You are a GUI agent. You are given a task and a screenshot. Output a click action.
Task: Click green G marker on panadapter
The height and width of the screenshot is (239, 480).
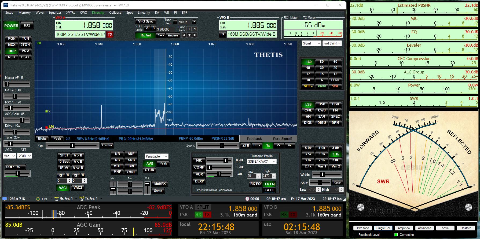pyautogui.click(x=47, y=111)
